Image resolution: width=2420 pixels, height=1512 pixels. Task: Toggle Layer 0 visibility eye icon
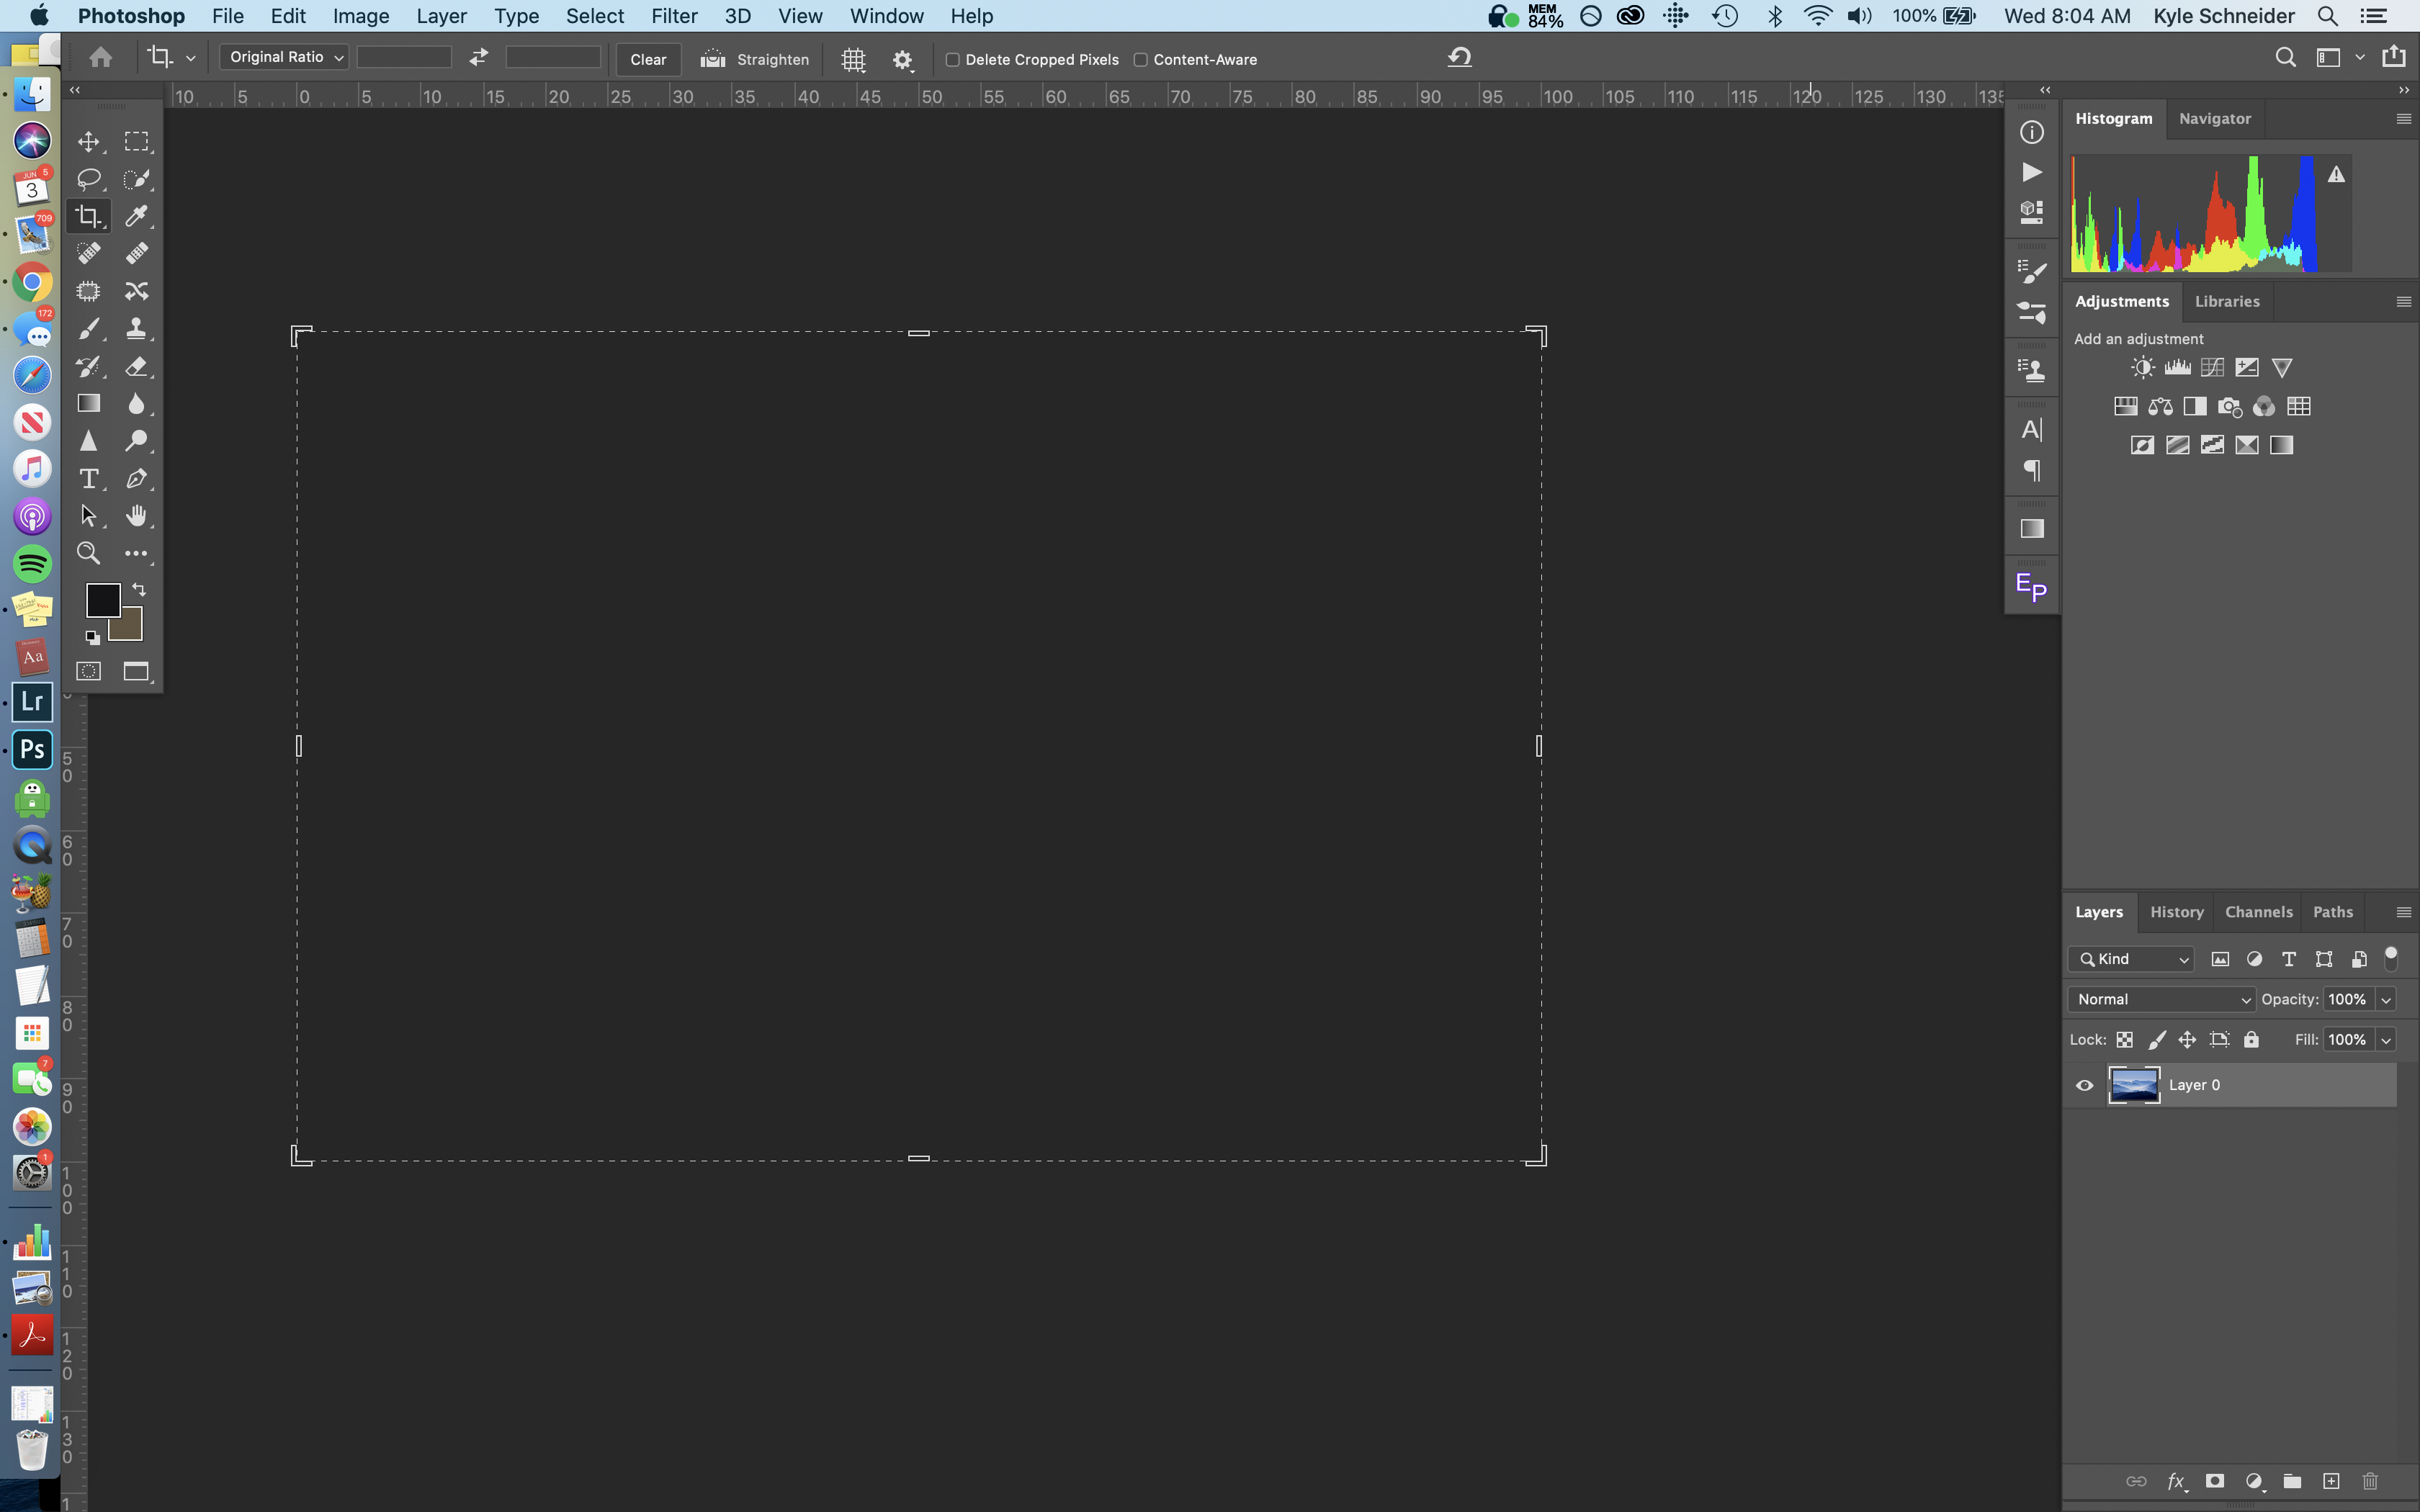click(x=2086, y=1085)
